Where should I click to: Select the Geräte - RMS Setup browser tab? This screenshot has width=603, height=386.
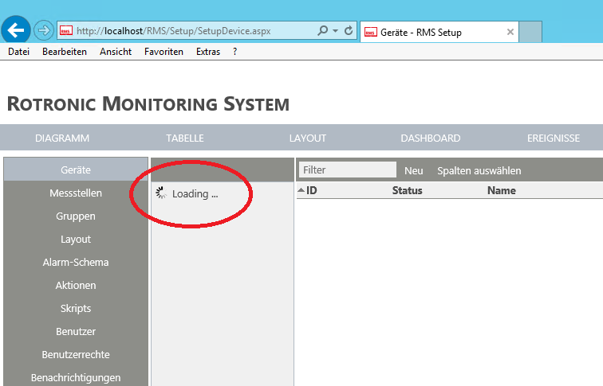tap(439, 32)
